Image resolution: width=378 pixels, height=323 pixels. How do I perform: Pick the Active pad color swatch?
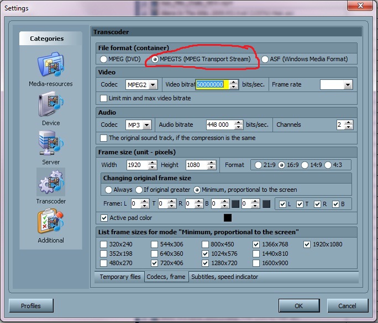[228, 218]
